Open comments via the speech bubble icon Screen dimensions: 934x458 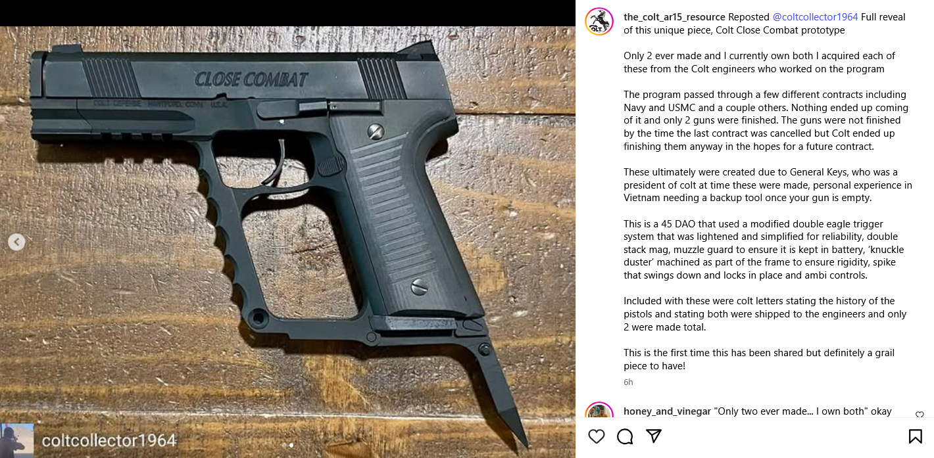click(x=625, y=436)
